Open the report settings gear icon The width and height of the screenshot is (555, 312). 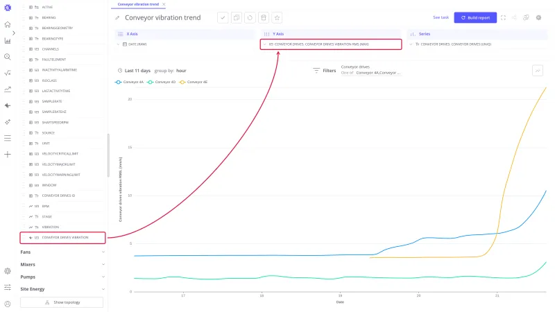pyautogui.click(x=538, y=18)
